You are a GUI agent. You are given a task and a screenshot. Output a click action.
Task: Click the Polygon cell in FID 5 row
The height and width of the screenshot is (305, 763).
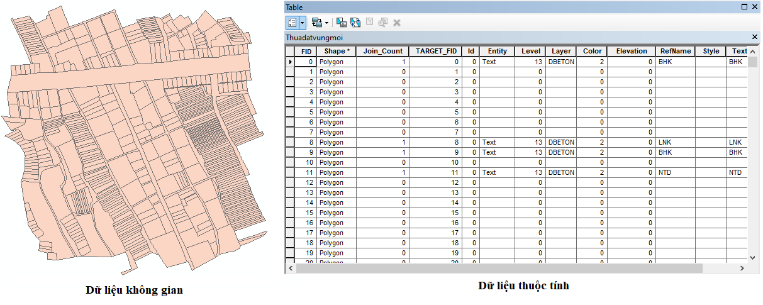pyautogui.click(x=336, y=112)
